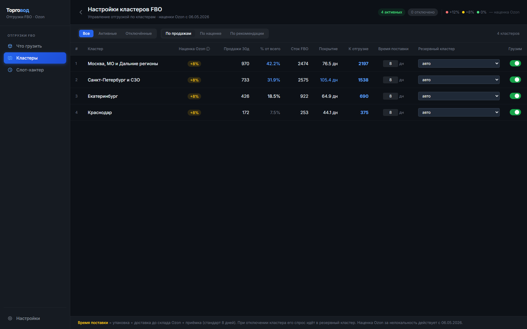Screen dimensions: 527x329
Task: Click the back arrow next to page title
Action: point(81,12)
